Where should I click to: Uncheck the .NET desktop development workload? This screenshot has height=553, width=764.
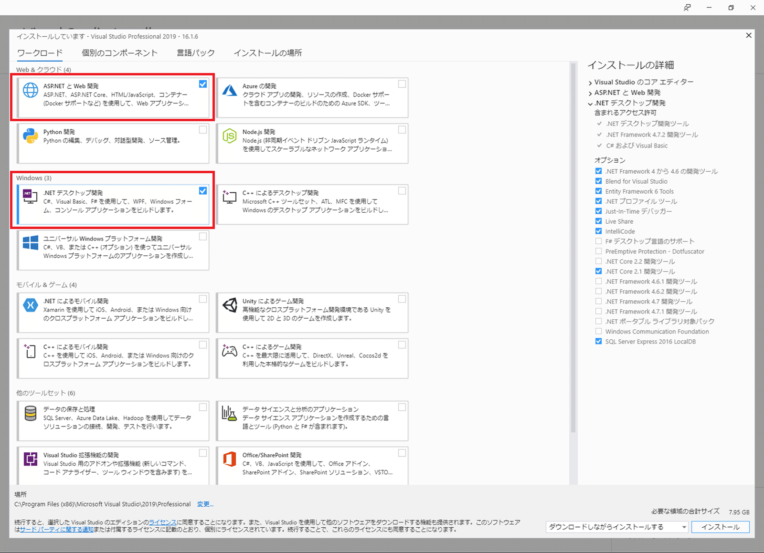click(203, 191)
